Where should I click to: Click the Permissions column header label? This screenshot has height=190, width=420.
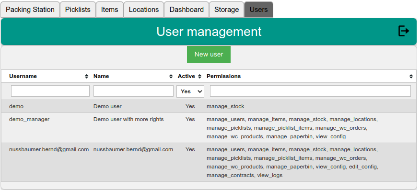pos(223,76)
